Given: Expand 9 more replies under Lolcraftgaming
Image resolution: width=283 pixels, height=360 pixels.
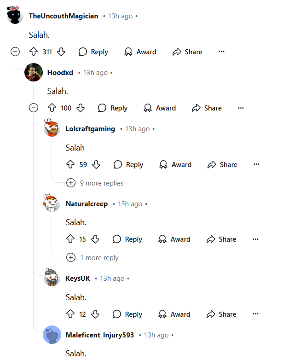Looking at the screenshot, I should pos(95,183).
